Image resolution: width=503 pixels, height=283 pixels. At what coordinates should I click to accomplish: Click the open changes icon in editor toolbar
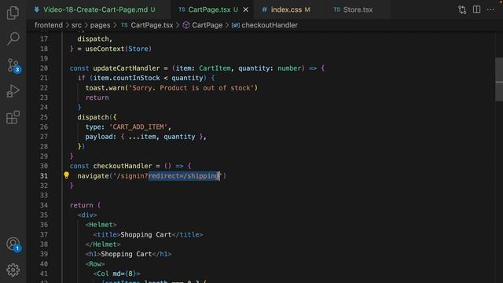coord(462,9)
